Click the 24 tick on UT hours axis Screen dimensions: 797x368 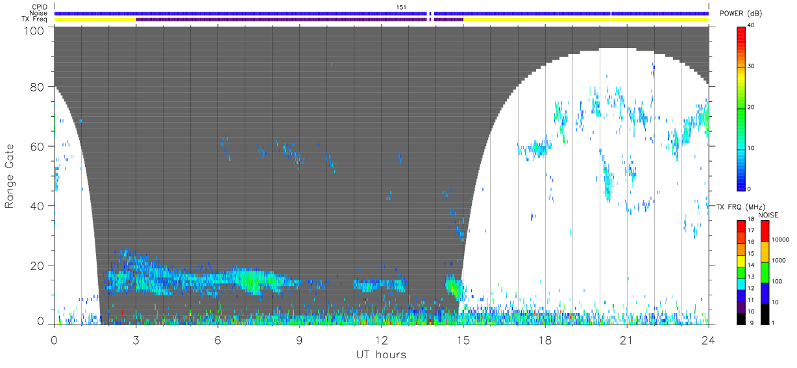click(x=709, y=339)
